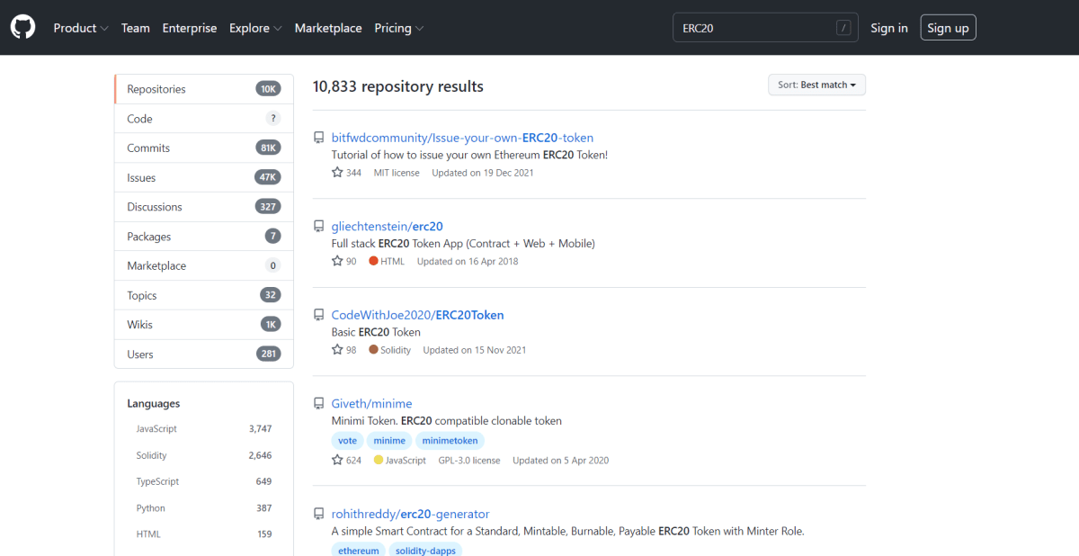Viewport: 1079px width, 556px height.
Task: Click the slash shortcut icon in search
Action: [x=843, y=28]
